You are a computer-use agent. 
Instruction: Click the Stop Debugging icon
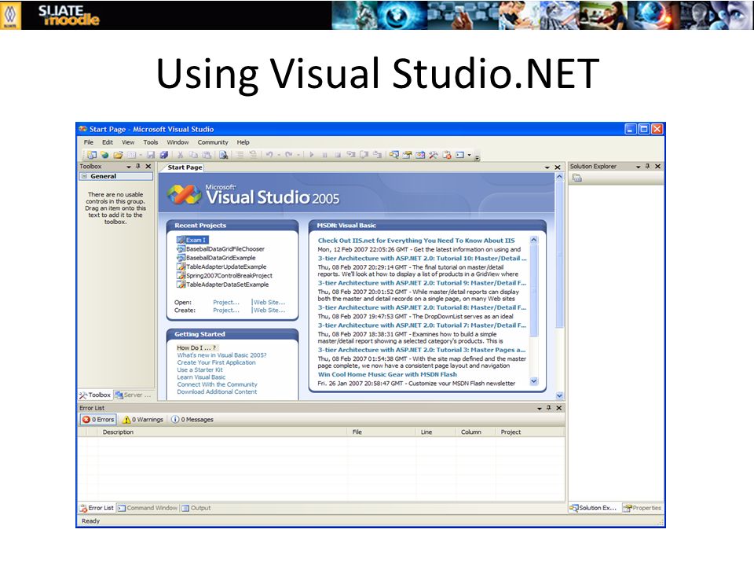click(338, 155)
